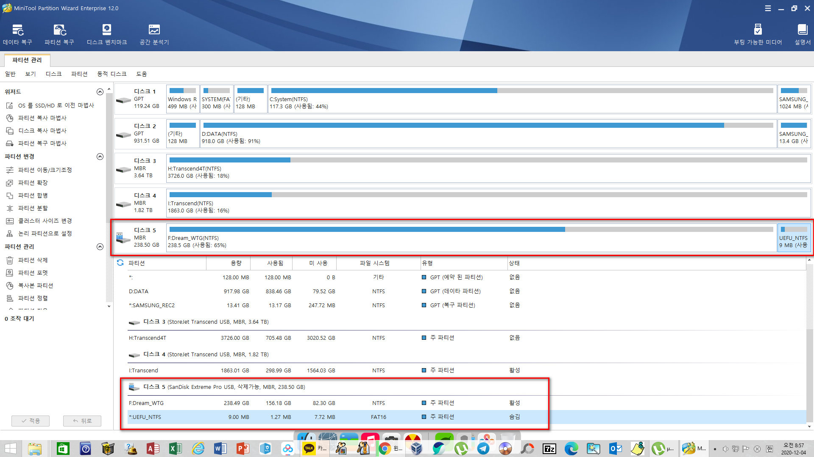The height and width of the screenshot is (457, 814).
Task: Select the SYSTEM(FAT) 300 MB partition on disk 1
Action: 217,99
